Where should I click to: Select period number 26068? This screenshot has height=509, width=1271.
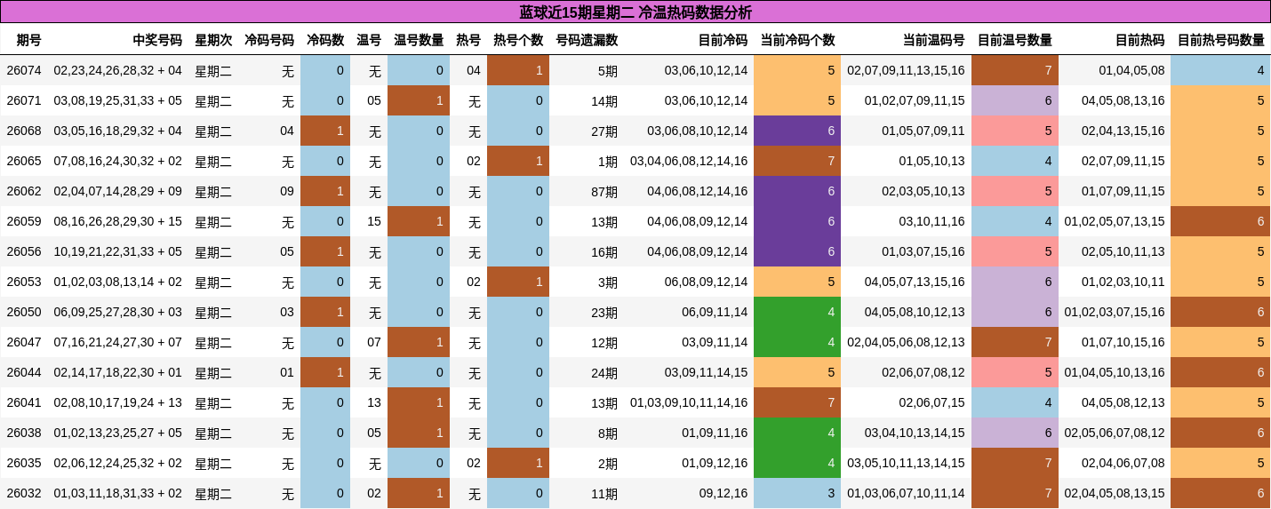[24, 131]
